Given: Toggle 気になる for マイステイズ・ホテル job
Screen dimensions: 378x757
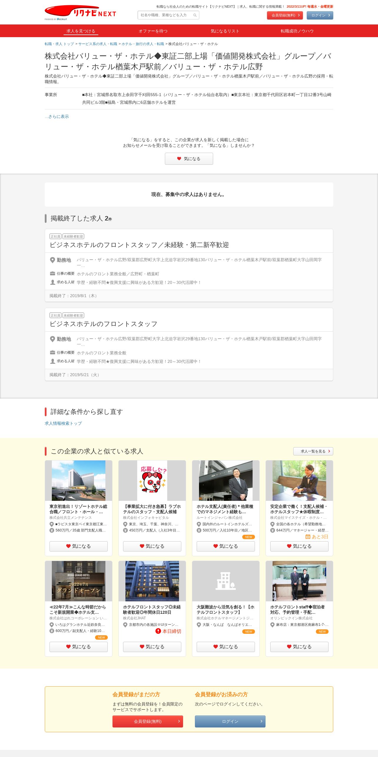Looking at the screenshot, I should [x=299, y=546].
